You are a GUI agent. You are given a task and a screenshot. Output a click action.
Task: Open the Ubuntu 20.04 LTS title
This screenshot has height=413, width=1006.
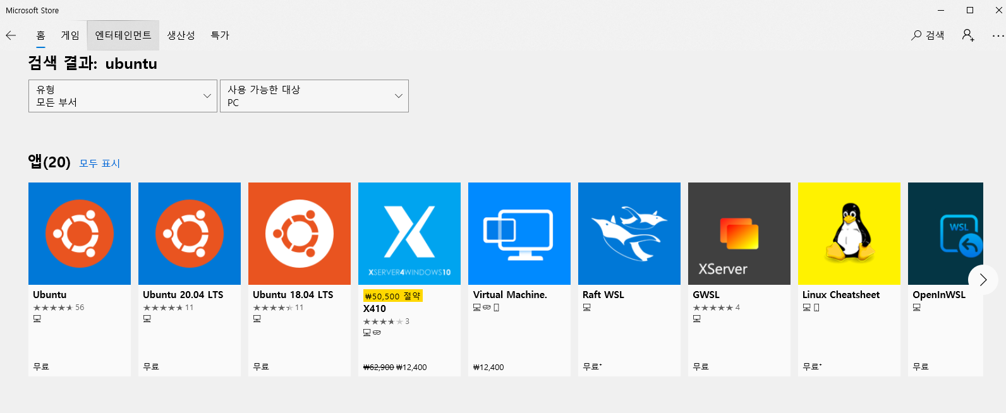(183, 295)
